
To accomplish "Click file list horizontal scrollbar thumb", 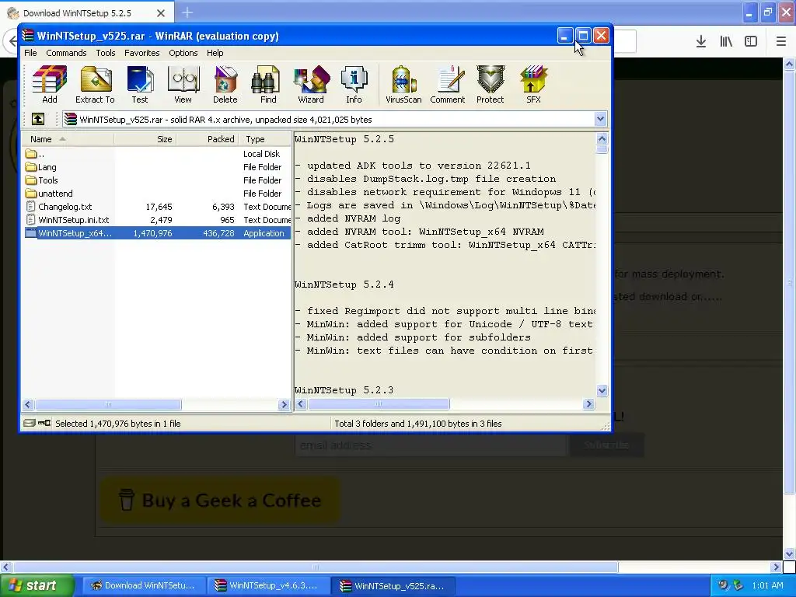I will pos(108,404).
